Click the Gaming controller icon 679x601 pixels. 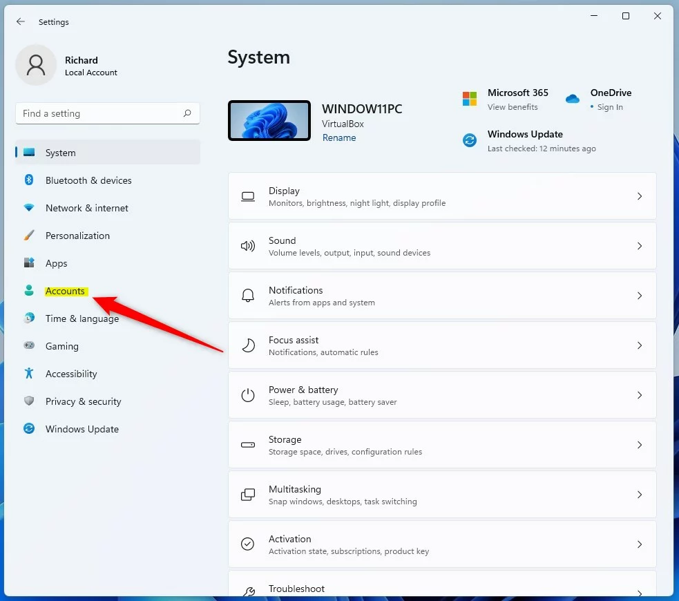point(29,345)
